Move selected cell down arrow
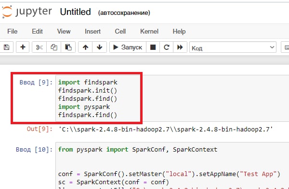The height and width of the screenshot is (189, 289). [100, 47]
